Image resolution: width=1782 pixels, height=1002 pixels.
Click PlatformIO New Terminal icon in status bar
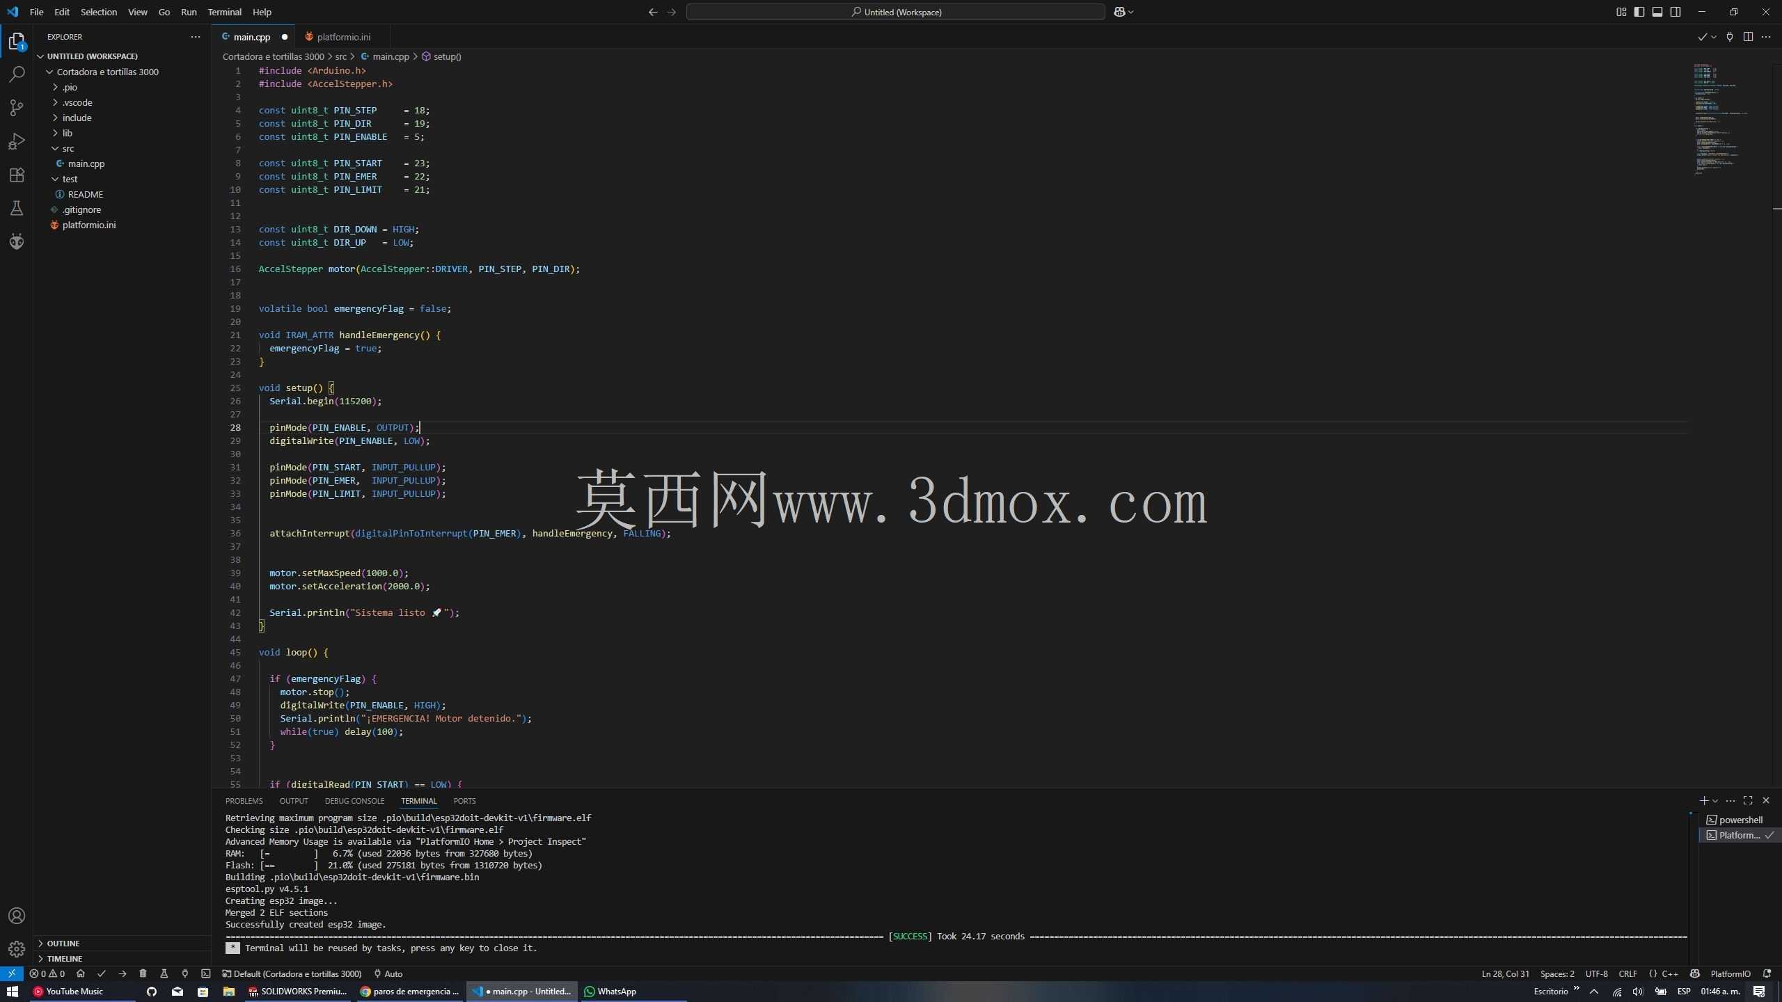coord(206,973)
